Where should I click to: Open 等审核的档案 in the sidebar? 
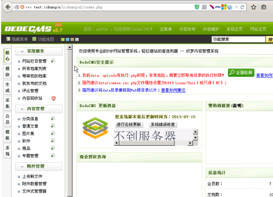point(34,76)
